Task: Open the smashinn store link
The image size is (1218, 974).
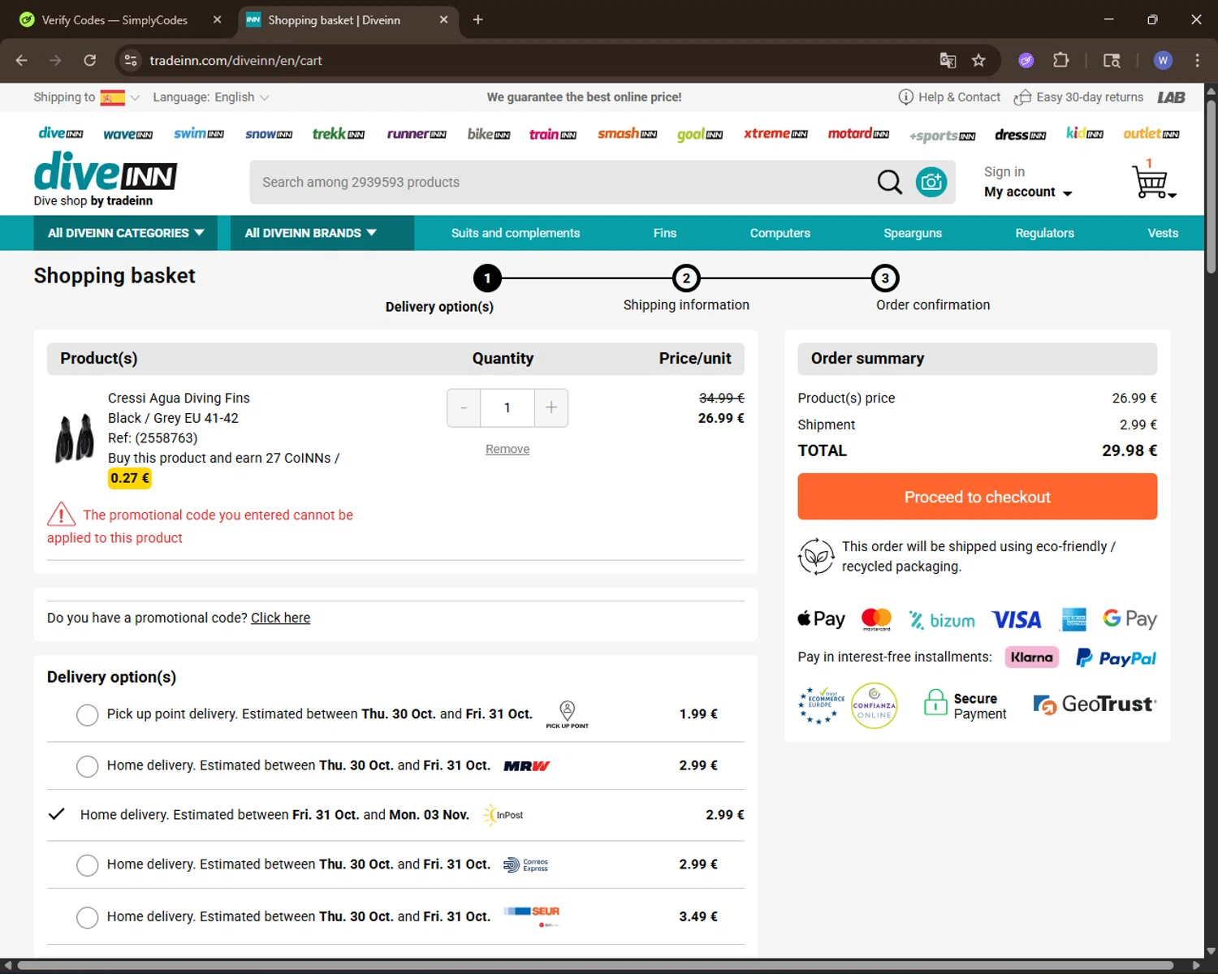Action: (x=627, y=133)
